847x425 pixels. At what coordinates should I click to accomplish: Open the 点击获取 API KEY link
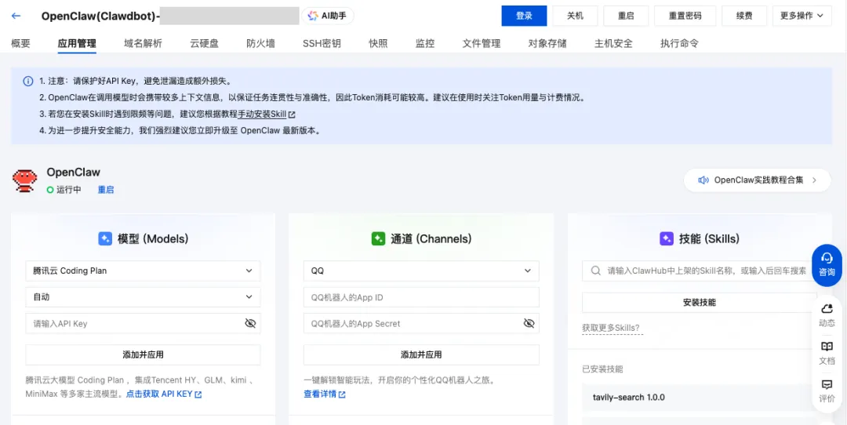pyautogui.click(x=159, y=394)
